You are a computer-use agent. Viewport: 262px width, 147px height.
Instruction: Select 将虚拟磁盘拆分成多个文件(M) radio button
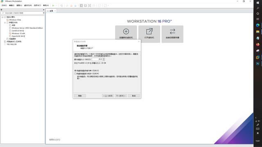point(75,73)
